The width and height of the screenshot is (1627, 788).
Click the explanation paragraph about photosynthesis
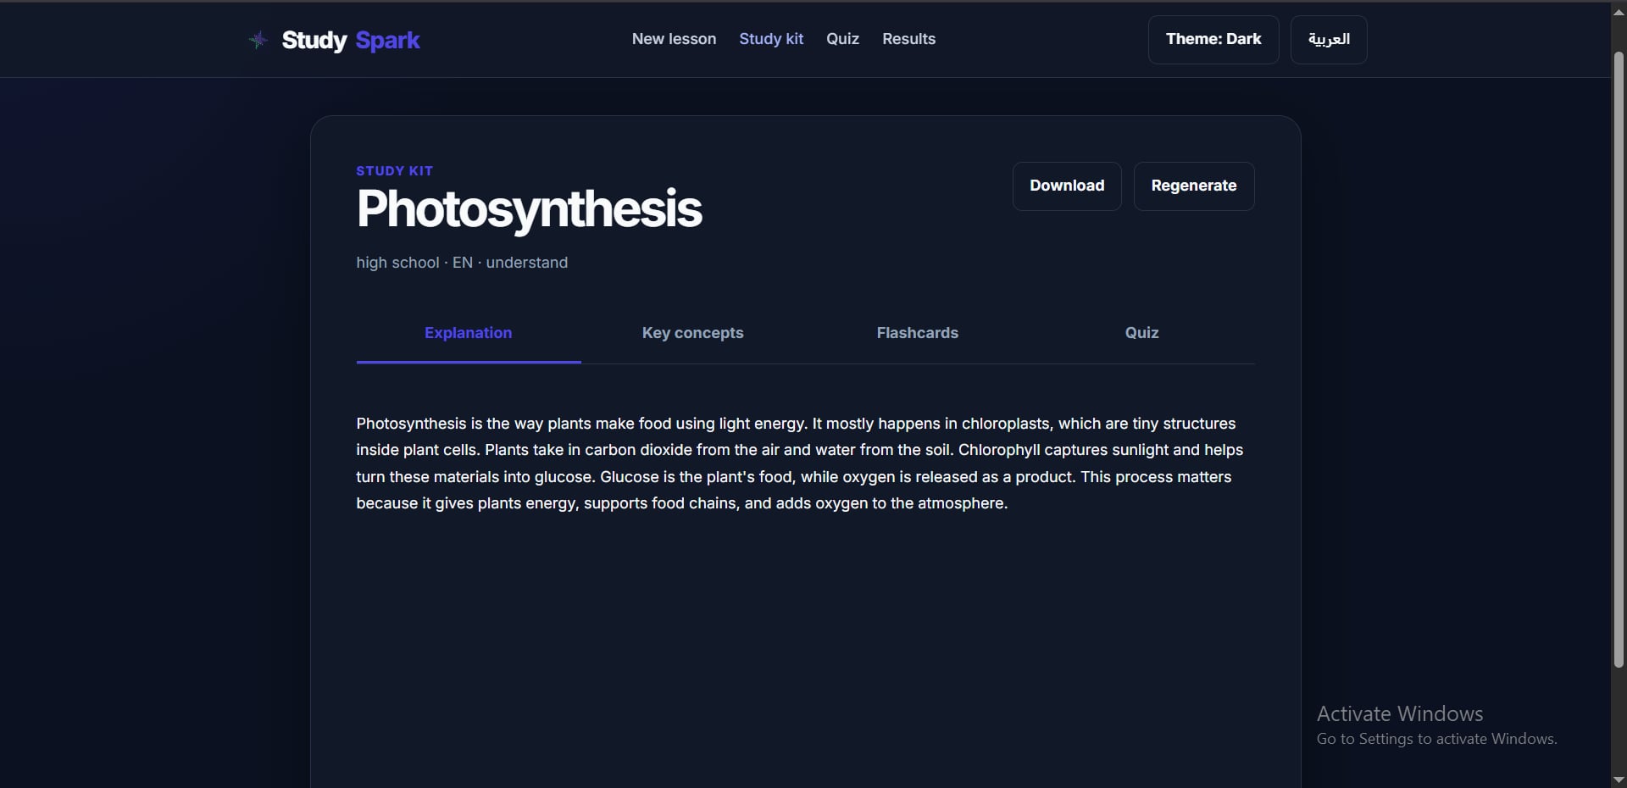800,463
